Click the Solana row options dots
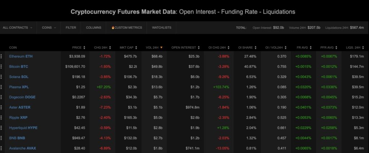 tap(1, 77)
